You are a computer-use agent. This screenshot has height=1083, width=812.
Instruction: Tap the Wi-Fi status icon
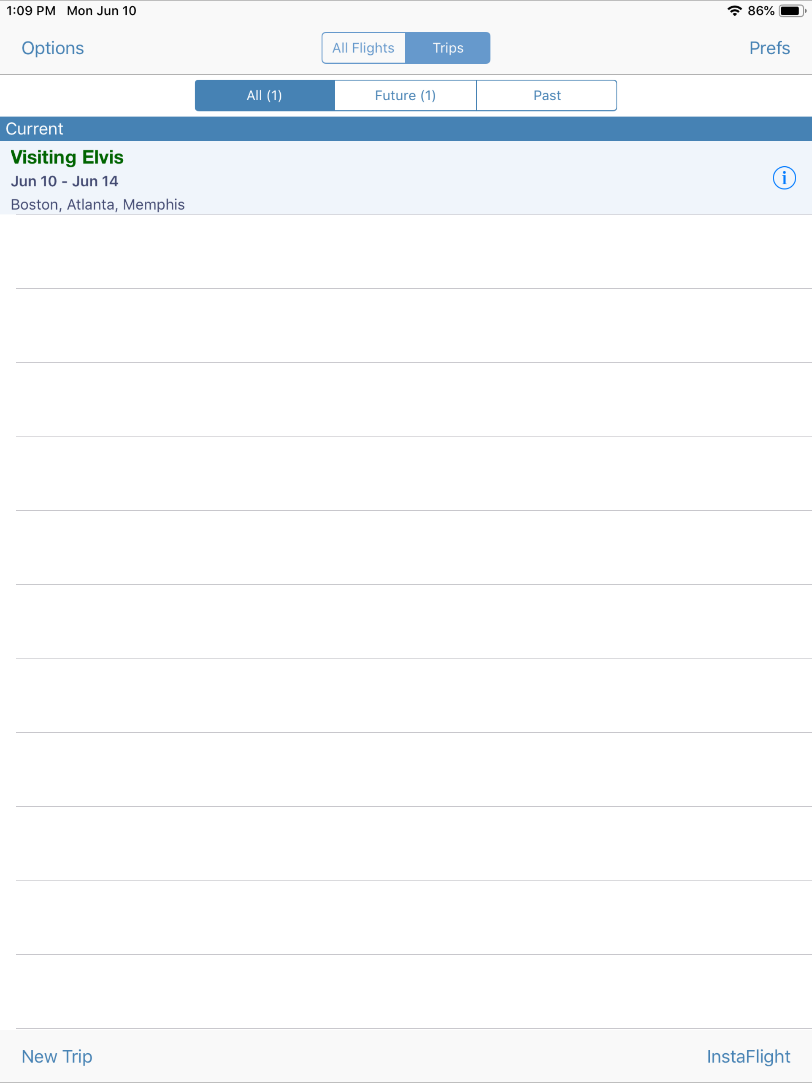pyautogui.click(x=734, y=11)
